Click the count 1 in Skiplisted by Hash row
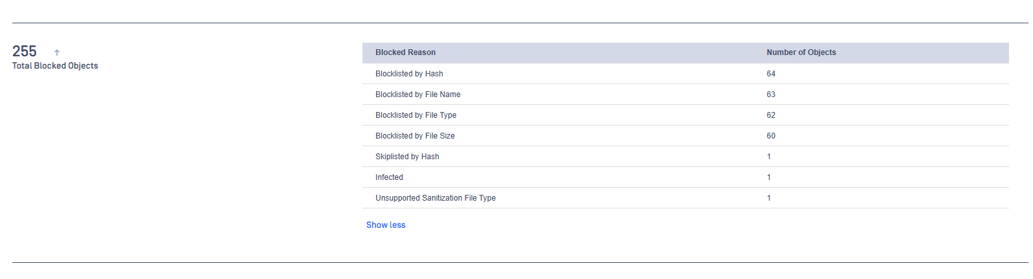The image size is (1033, 279). [x=769, y=157]
